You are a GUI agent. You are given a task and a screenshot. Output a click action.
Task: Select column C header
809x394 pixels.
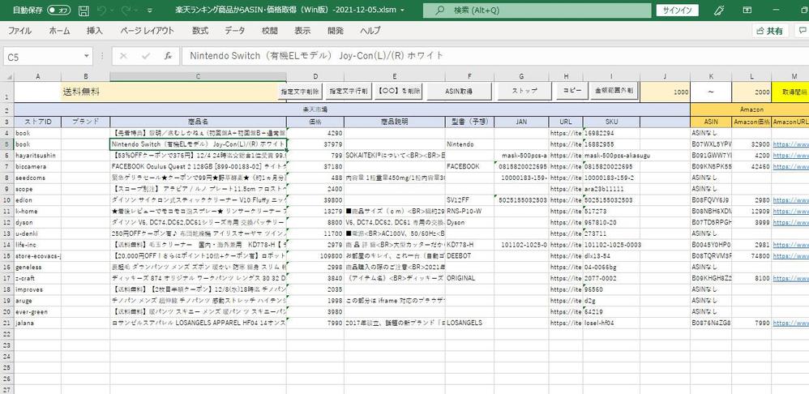[x=198, y=76]
